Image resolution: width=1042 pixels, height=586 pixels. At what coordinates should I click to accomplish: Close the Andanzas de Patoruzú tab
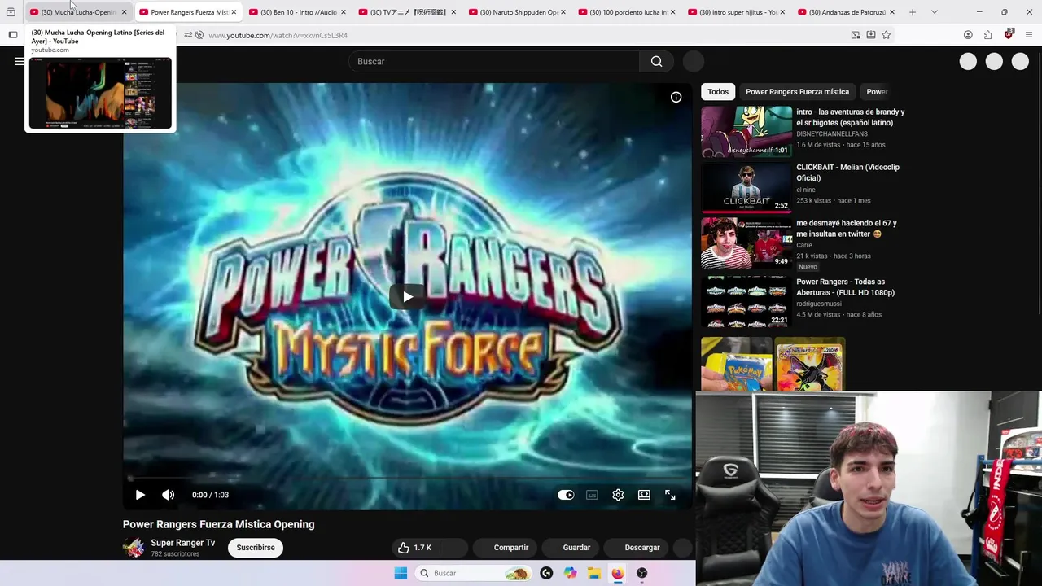[892, 12]
